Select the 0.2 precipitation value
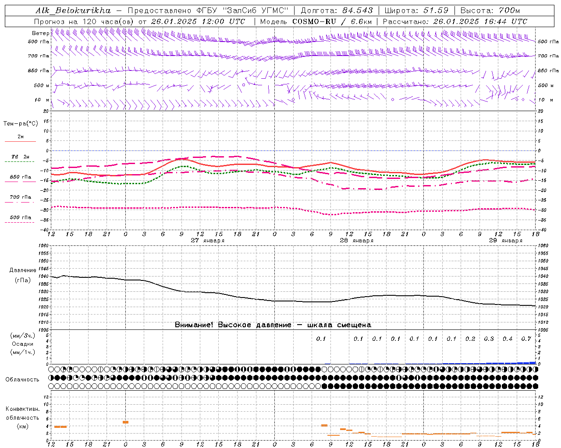 [470, 339]
